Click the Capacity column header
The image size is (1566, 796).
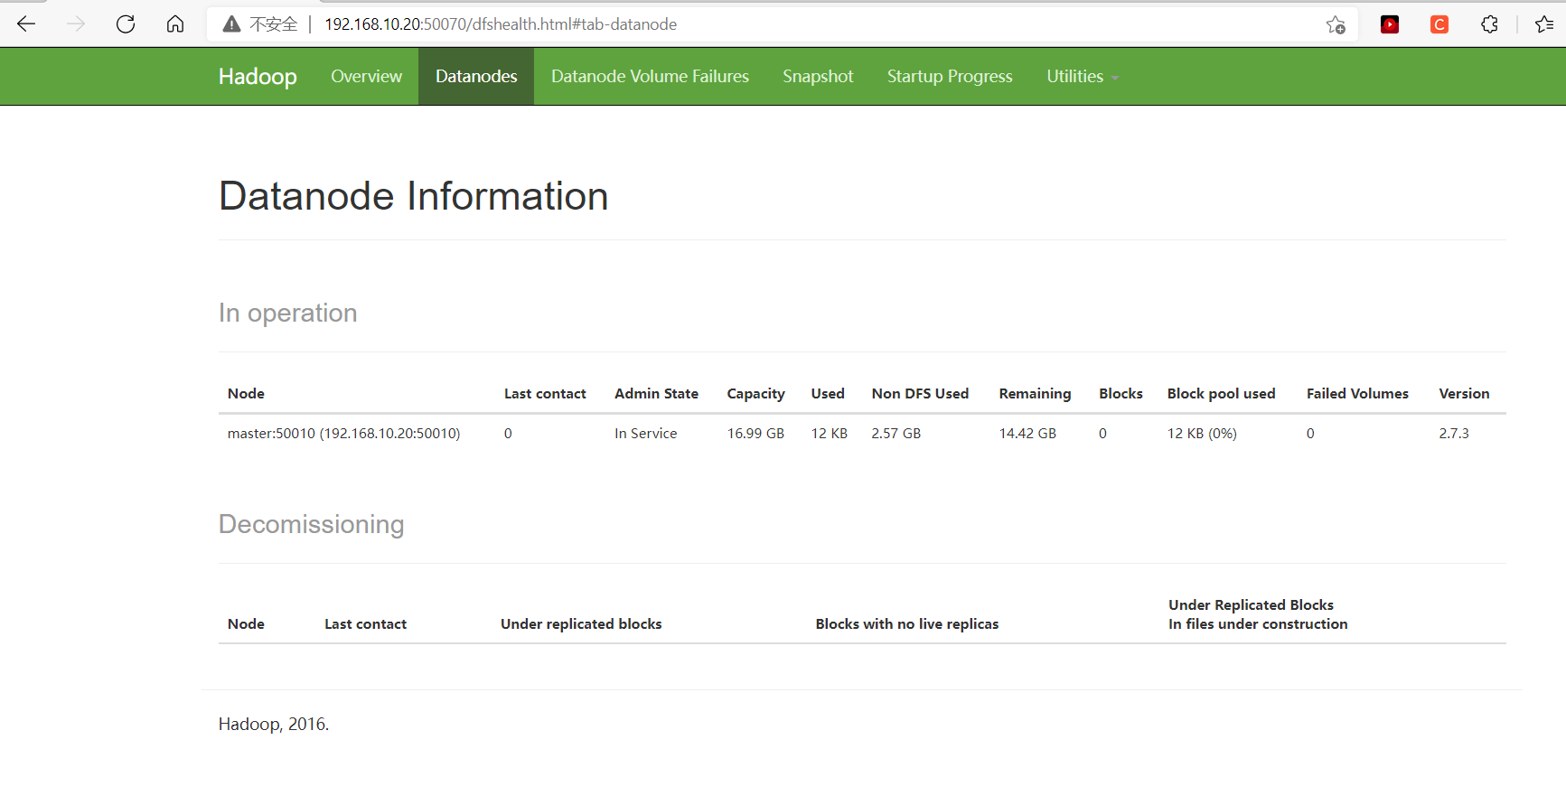pyautogui.click(x=755, y=394)
